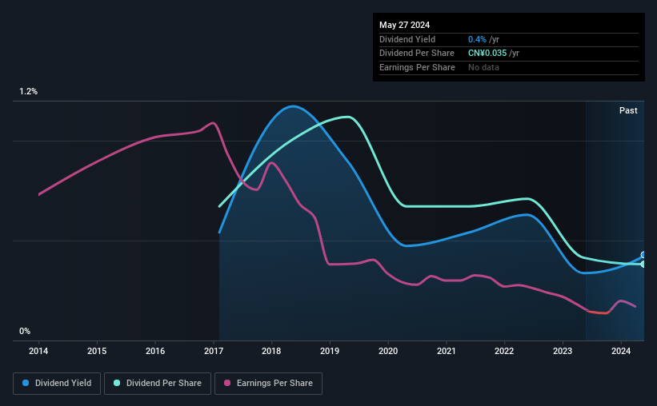
Task: Click the blue Dividend Yield legend dot
Action: [26, 383]
